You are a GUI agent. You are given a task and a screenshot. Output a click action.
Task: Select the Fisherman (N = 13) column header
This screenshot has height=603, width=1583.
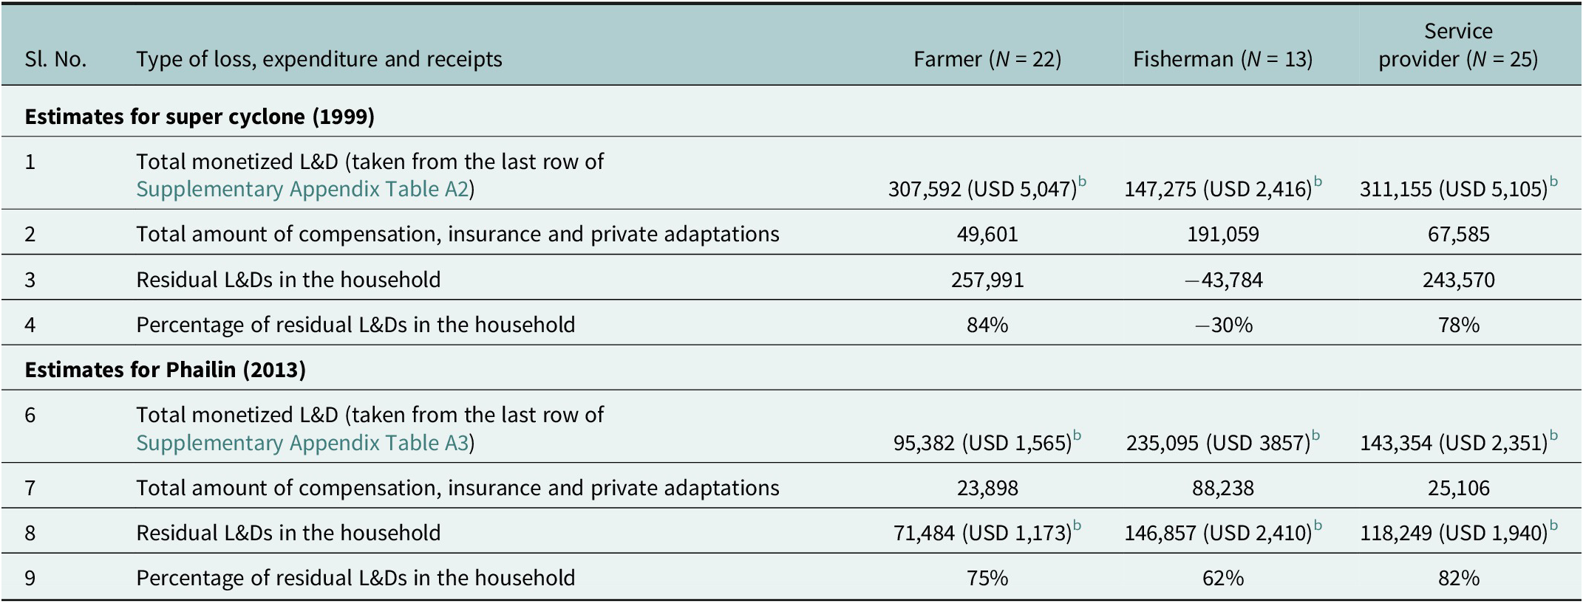tap(1223, 59)
